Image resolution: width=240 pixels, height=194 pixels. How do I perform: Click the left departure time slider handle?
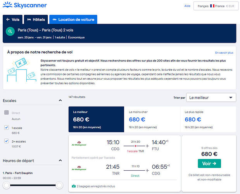(7, 185)
